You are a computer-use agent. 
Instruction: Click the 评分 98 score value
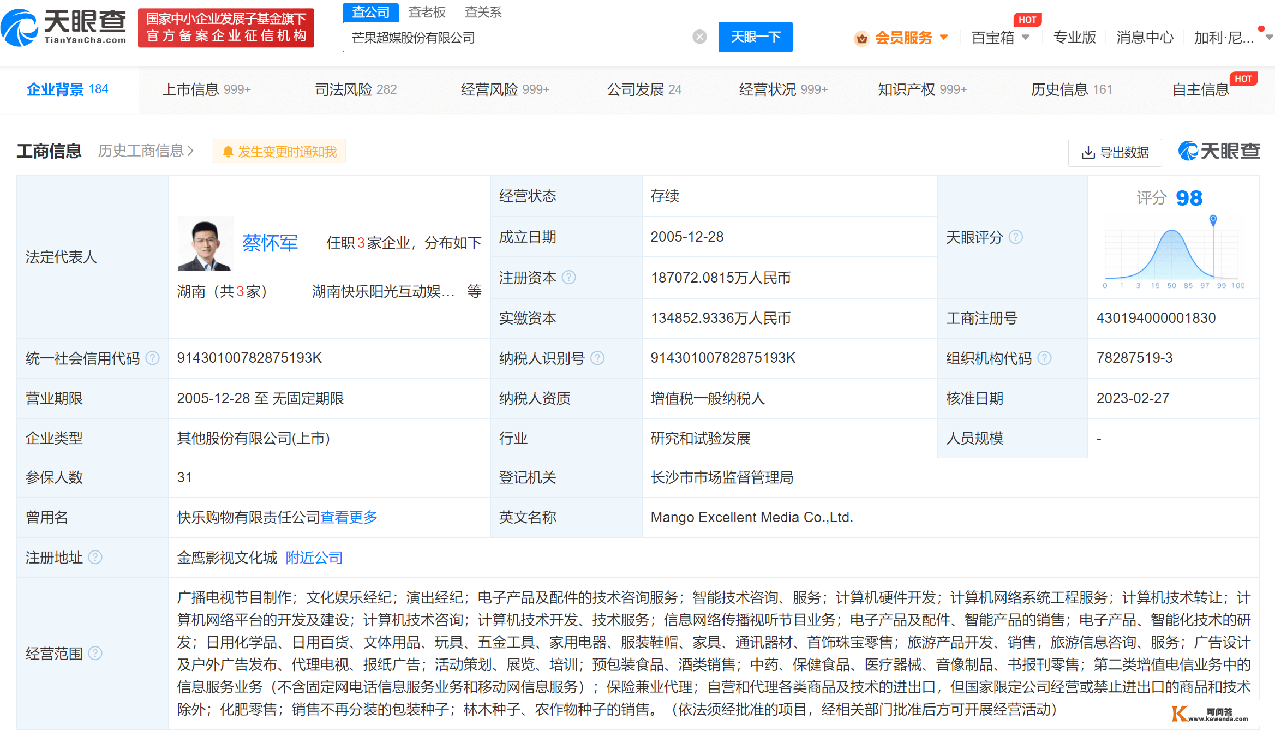[x=1189, y=198]
